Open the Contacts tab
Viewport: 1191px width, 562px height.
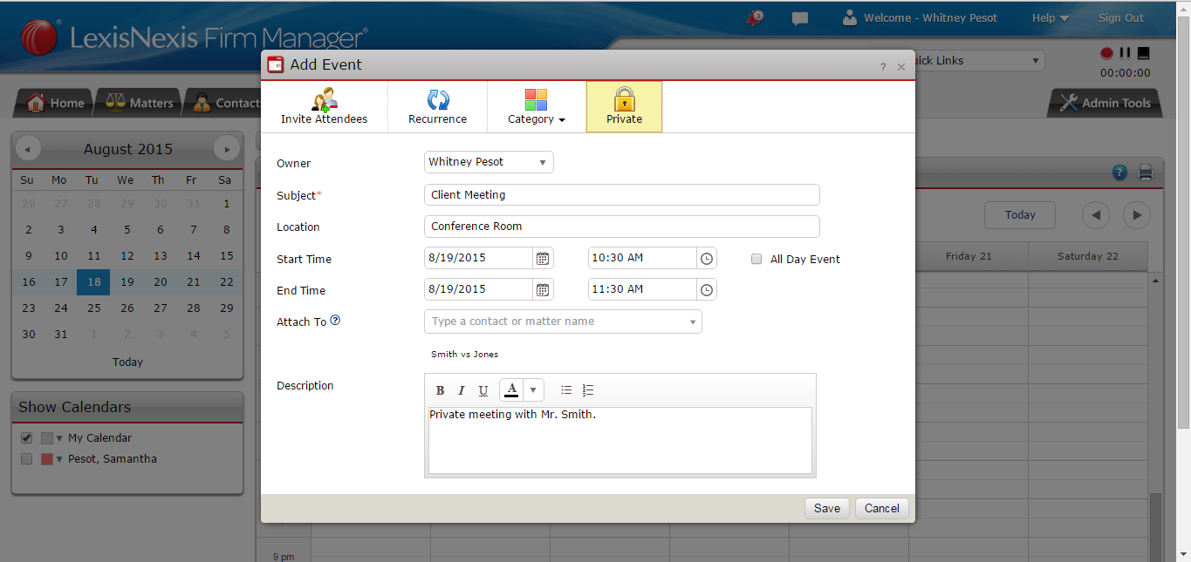[x=225, y=103]
